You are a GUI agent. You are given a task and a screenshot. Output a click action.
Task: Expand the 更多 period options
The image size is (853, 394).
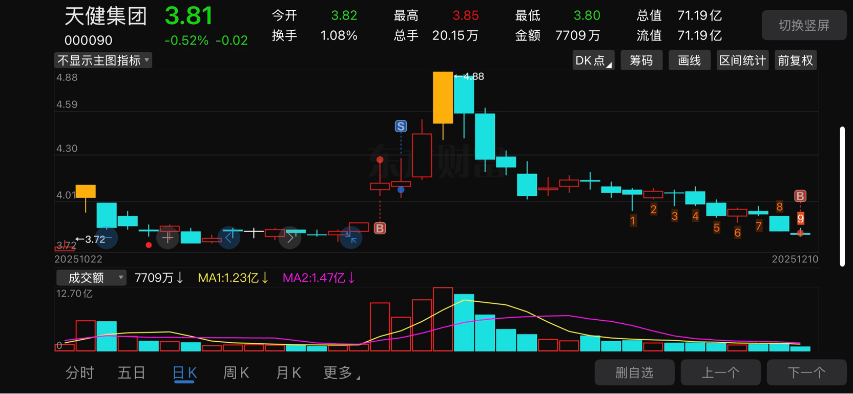tap(341, 373)
